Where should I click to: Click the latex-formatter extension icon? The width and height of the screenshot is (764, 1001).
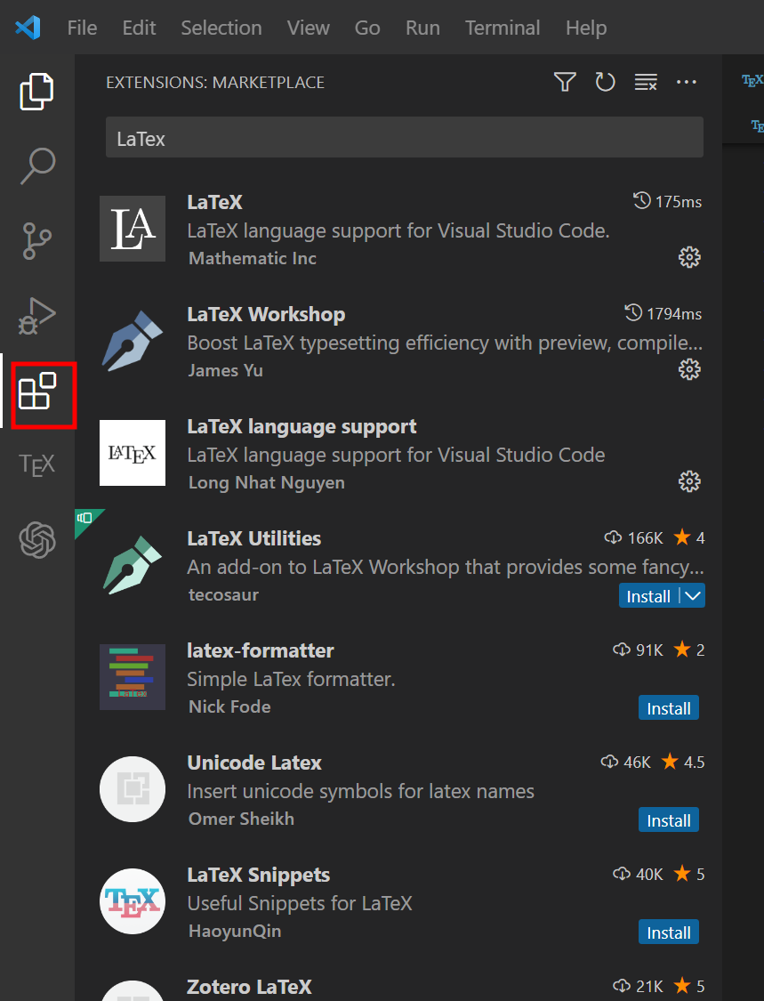133,677
